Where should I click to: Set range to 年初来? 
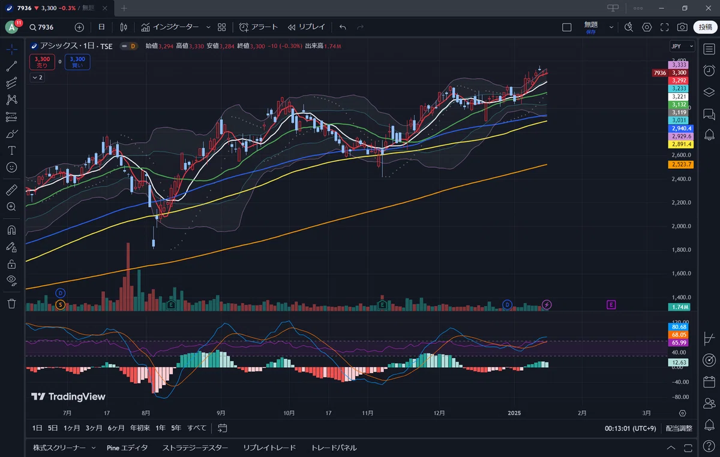coord(140,428)
